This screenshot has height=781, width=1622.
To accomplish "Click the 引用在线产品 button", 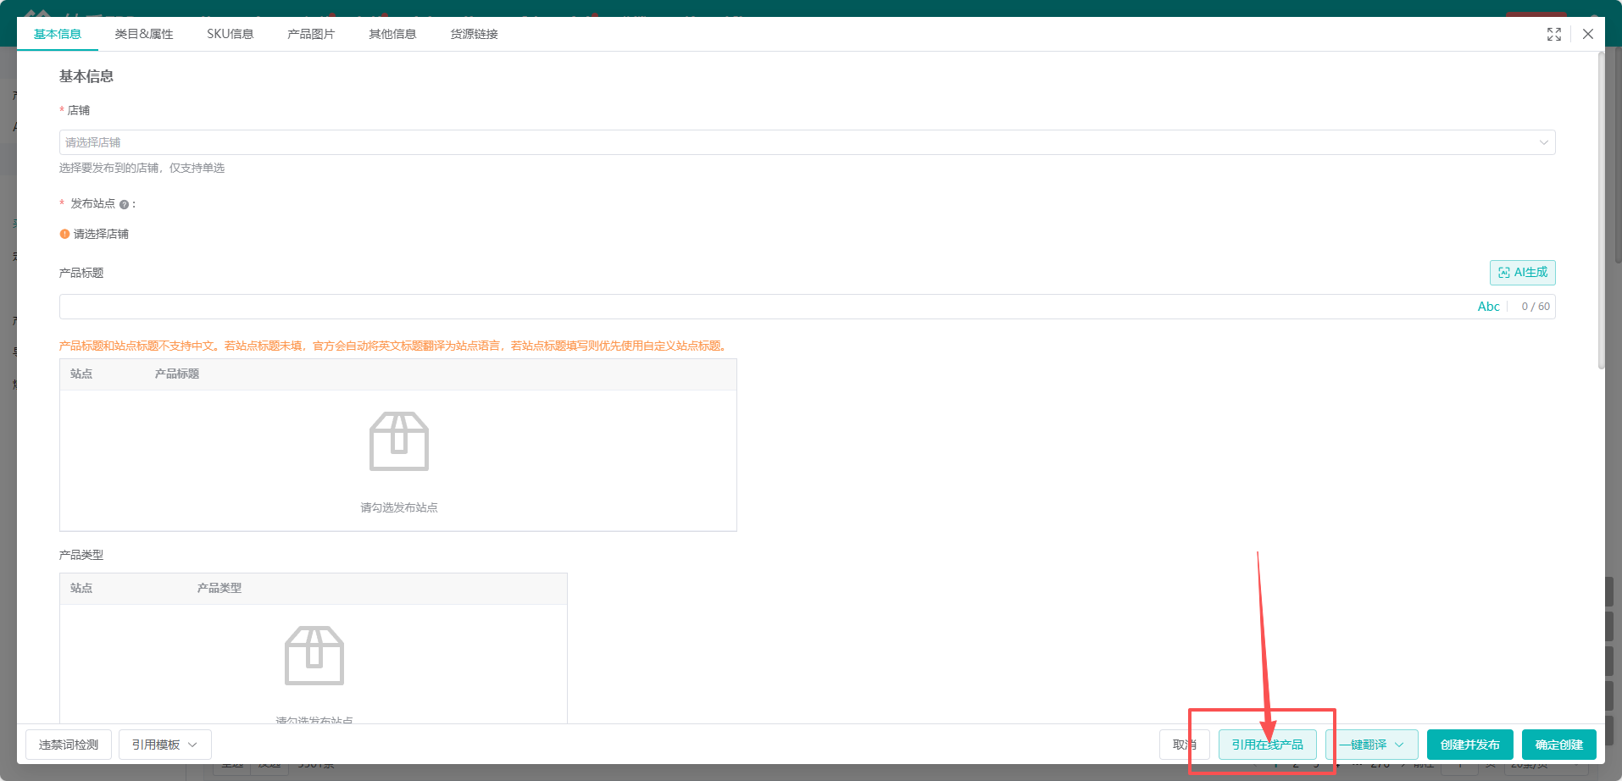I will point(1267,745).
